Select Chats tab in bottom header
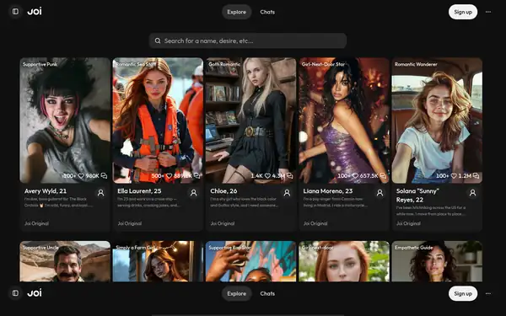Viewport: 506px width, 316px height. point(267,293)
